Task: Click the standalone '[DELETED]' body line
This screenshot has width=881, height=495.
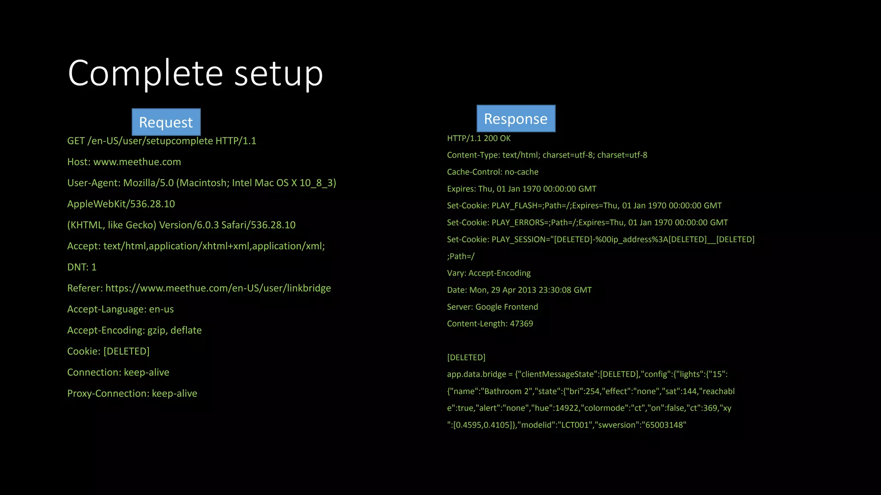Action: pos(466,357)
